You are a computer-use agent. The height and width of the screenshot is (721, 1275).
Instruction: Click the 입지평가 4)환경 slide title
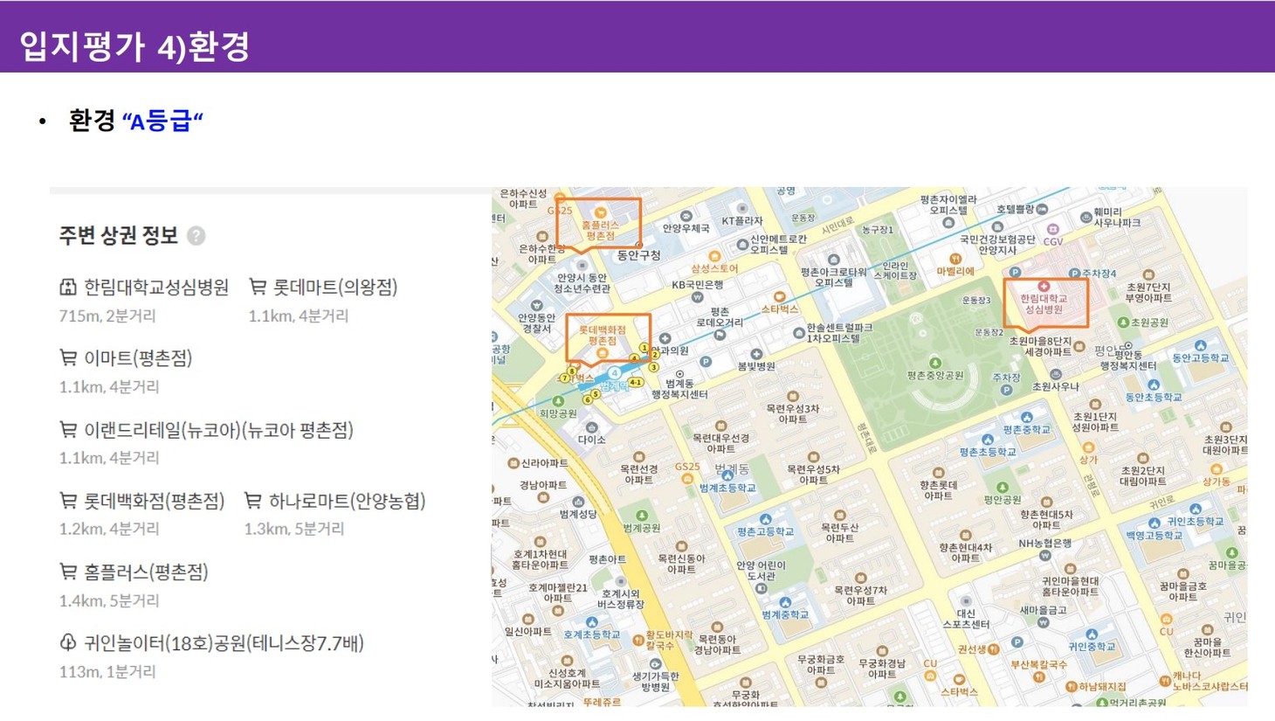(134, 46)
